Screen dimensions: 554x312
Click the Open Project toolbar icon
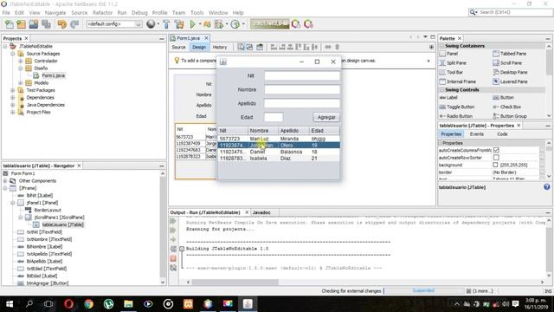pos(34,24)
